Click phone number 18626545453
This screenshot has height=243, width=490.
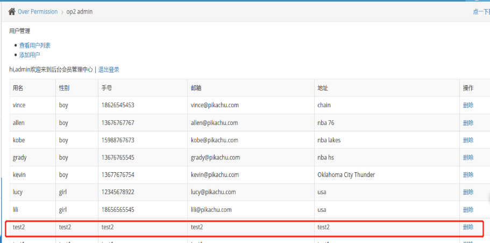118,105
